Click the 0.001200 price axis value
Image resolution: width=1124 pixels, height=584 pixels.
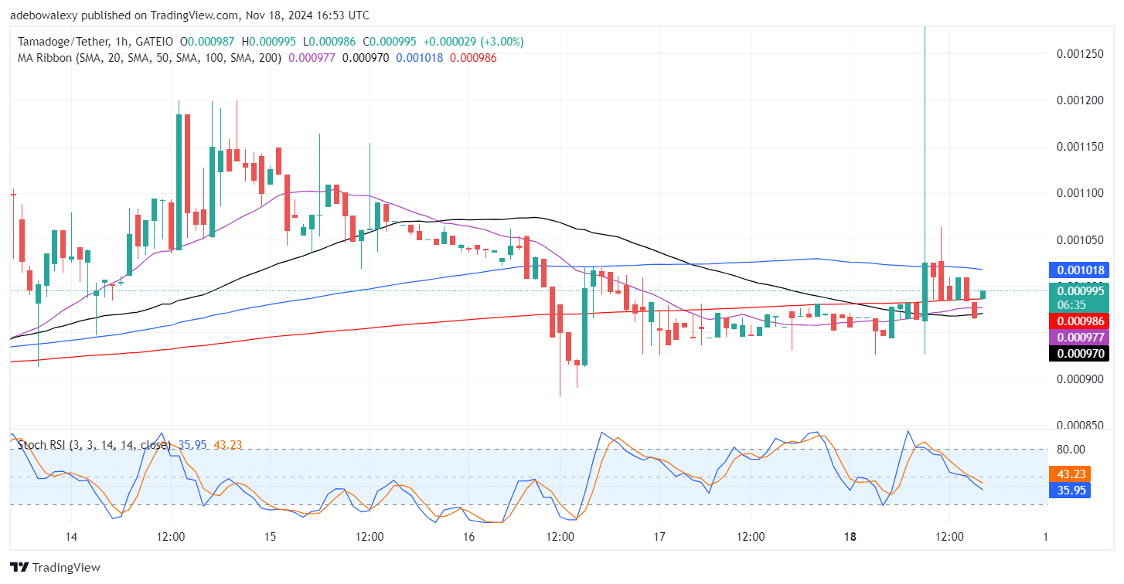pos(1078,100)
